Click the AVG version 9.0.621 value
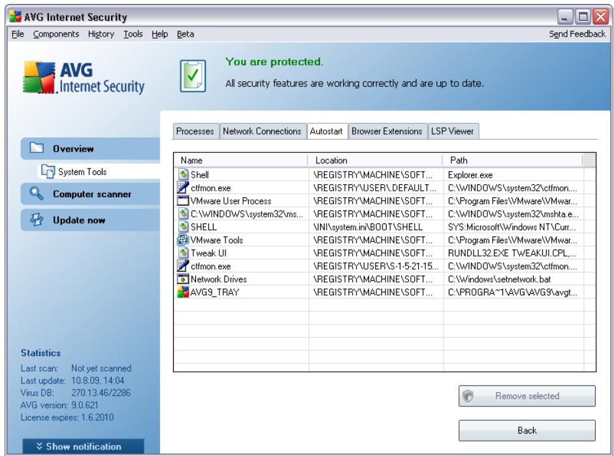The height and width of the screenshot is (456, 614). (84, 404)
